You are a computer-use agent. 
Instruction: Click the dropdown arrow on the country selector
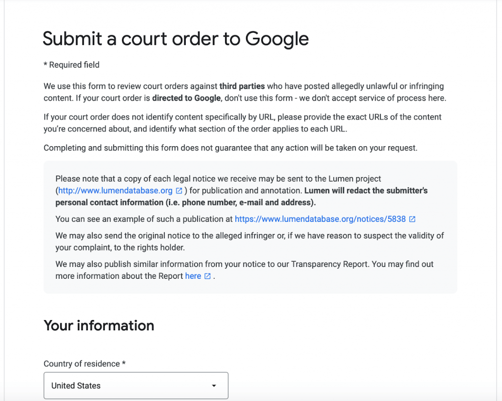[x=214, y=386]
